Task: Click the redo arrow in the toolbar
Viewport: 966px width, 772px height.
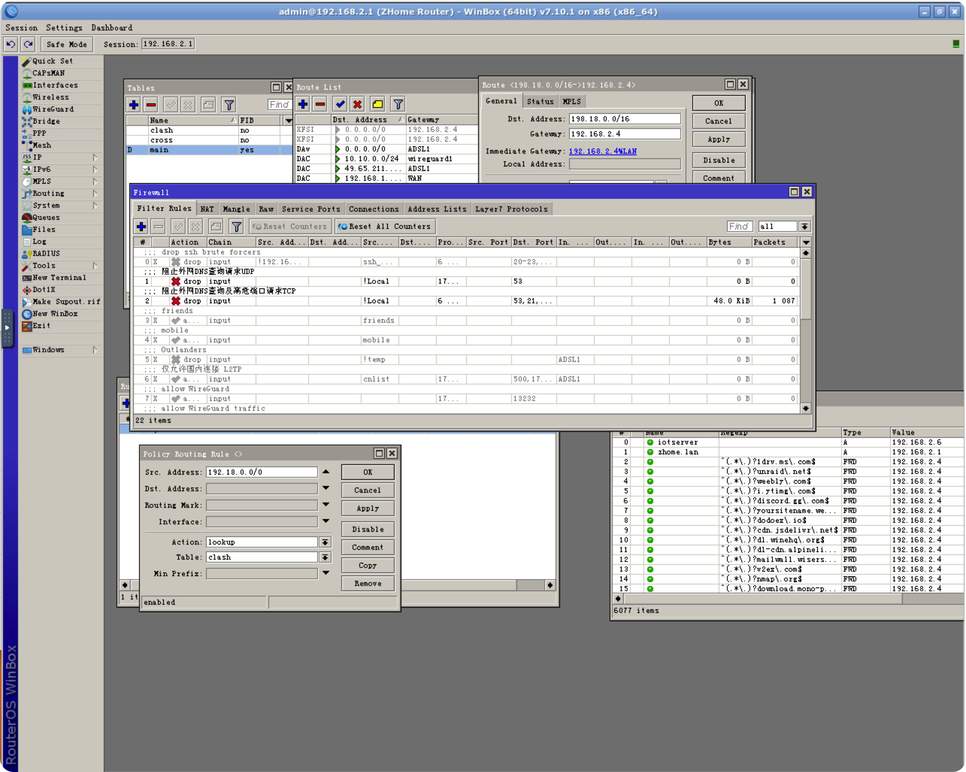Action: tap(28, 44)
